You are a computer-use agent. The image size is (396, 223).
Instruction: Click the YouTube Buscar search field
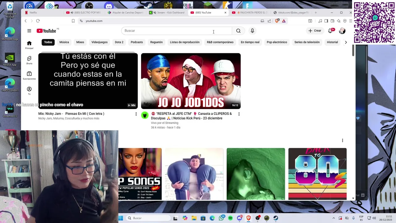tap(176, 31)
